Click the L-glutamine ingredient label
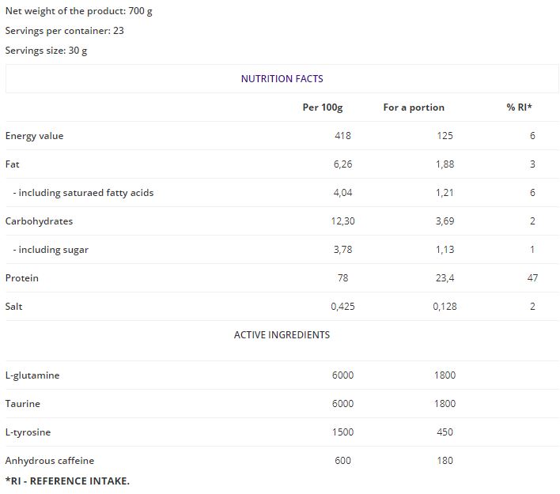 [x=32, y=375]
